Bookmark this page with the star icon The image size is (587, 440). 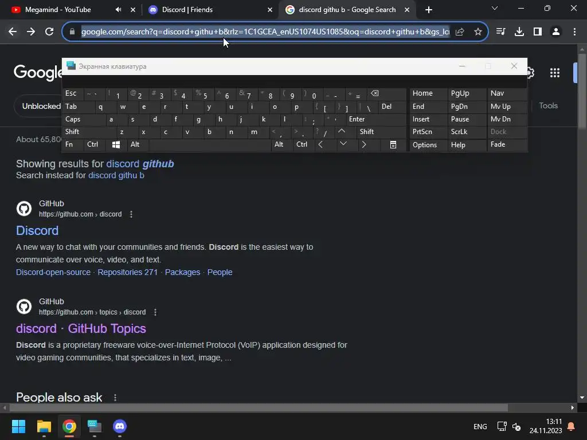[478, 32]
